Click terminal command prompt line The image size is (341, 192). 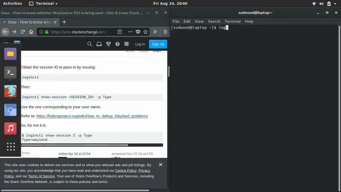click(199, 27)
